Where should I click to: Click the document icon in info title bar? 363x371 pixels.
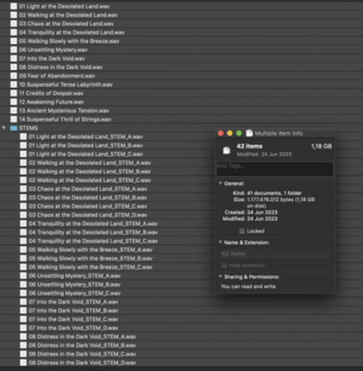click(x=249, y=133)
